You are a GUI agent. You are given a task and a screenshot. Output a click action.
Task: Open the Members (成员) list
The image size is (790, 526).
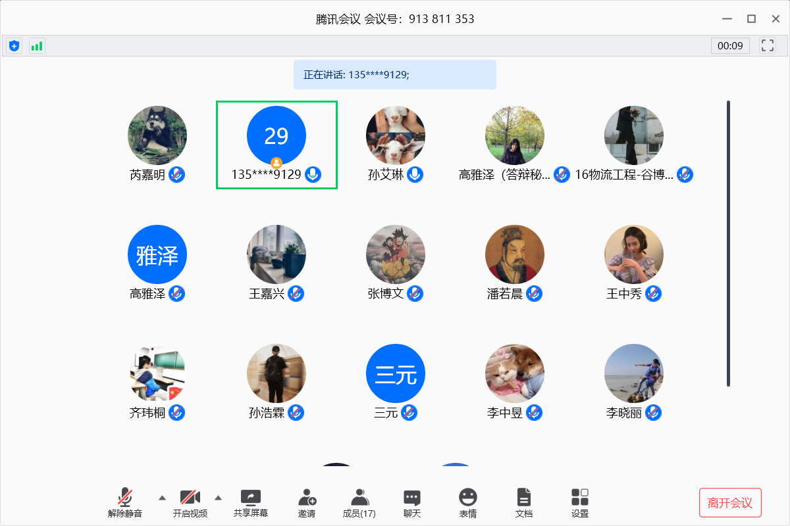tap(359, 503)
